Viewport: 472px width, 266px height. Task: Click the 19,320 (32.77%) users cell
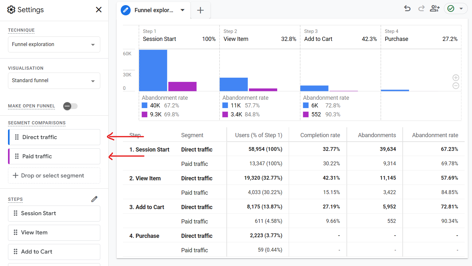pos(263,178)
